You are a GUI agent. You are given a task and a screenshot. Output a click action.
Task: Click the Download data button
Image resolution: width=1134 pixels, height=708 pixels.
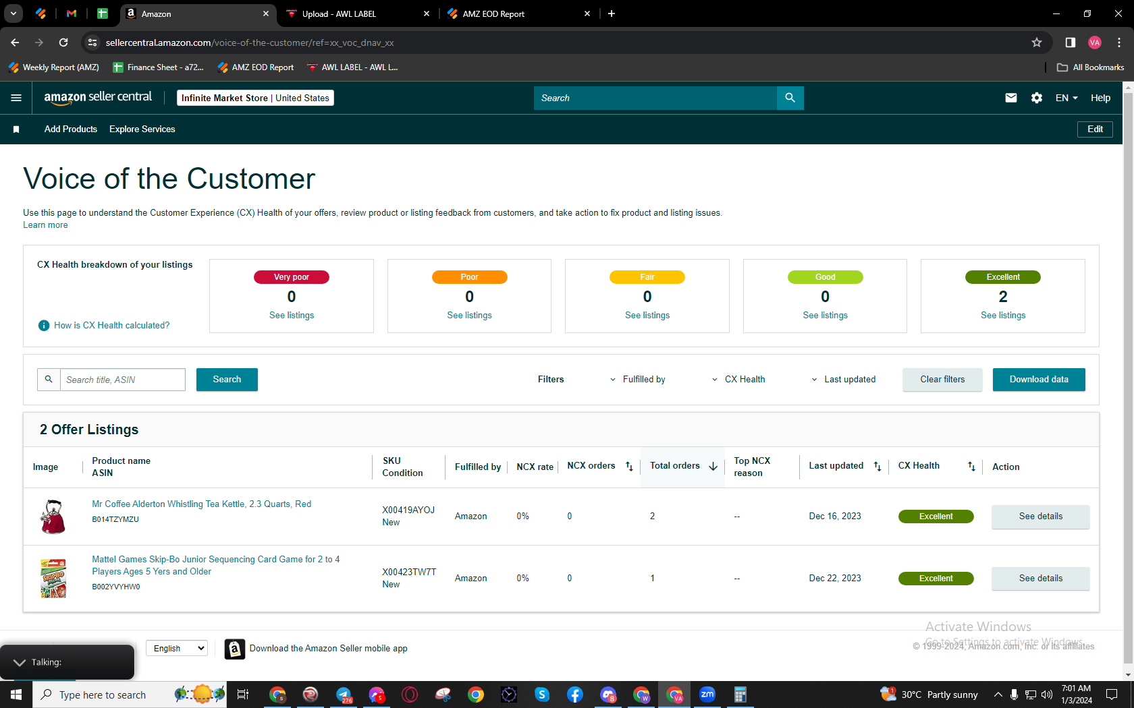tap(1039, 380)
